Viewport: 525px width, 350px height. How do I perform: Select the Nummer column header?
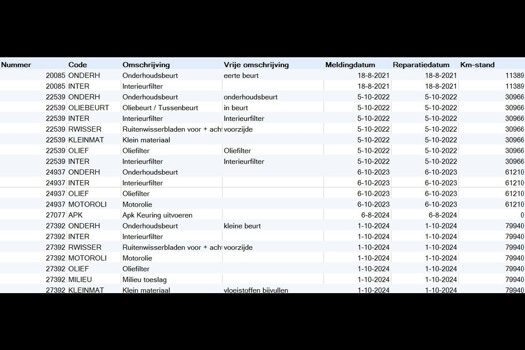[16, 65]
